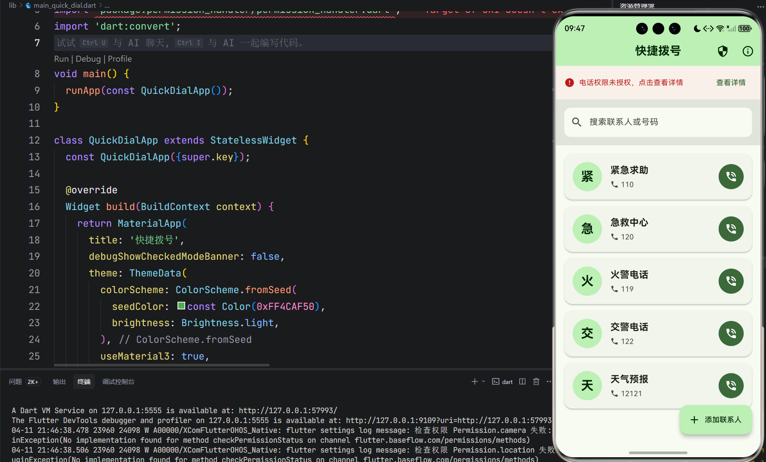Viewport: 766px width, 462px height.
Task: Kill terminal with trash icon
Action: pyautogui.click(x=536, y=381)
